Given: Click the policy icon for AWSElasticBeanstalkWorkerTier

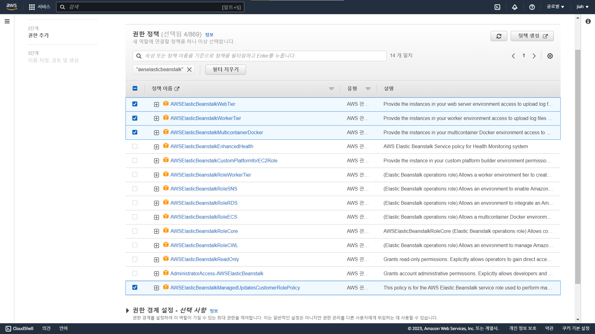Looking at the screenshot, I should [166, 118].
